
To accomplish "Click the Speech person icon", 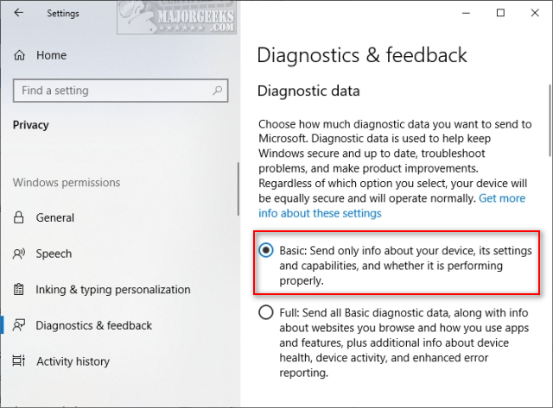I will (19, 254).
